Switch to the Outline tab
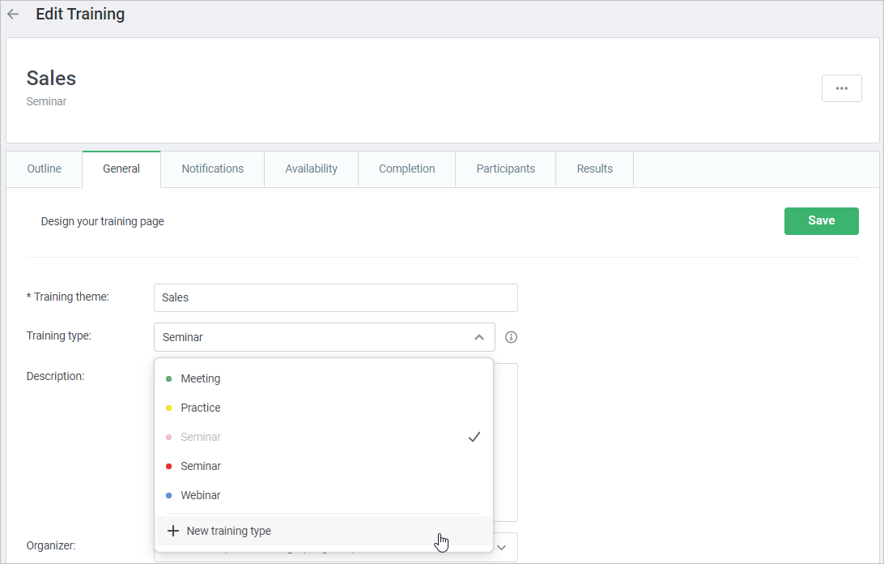Image resolution: width=884 pixels, height=564 pixels. click(45, 169)
